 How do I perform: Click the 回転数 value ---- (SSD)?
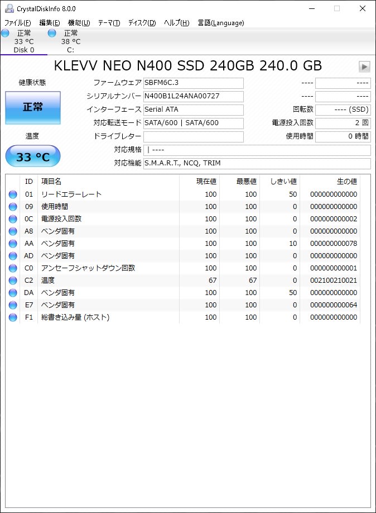click(343, 110)
